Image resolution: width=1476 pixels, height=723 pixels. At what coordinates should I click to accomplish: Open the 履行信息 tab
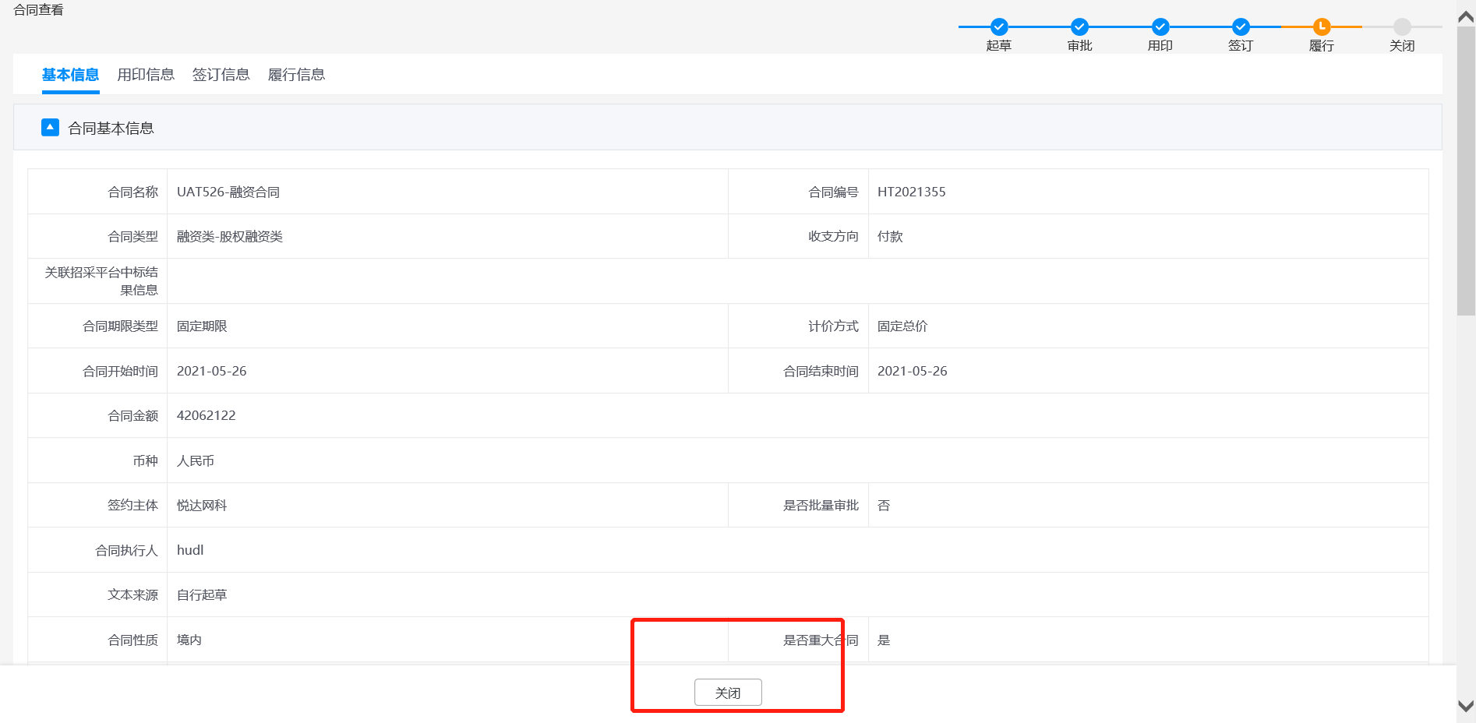296,75
